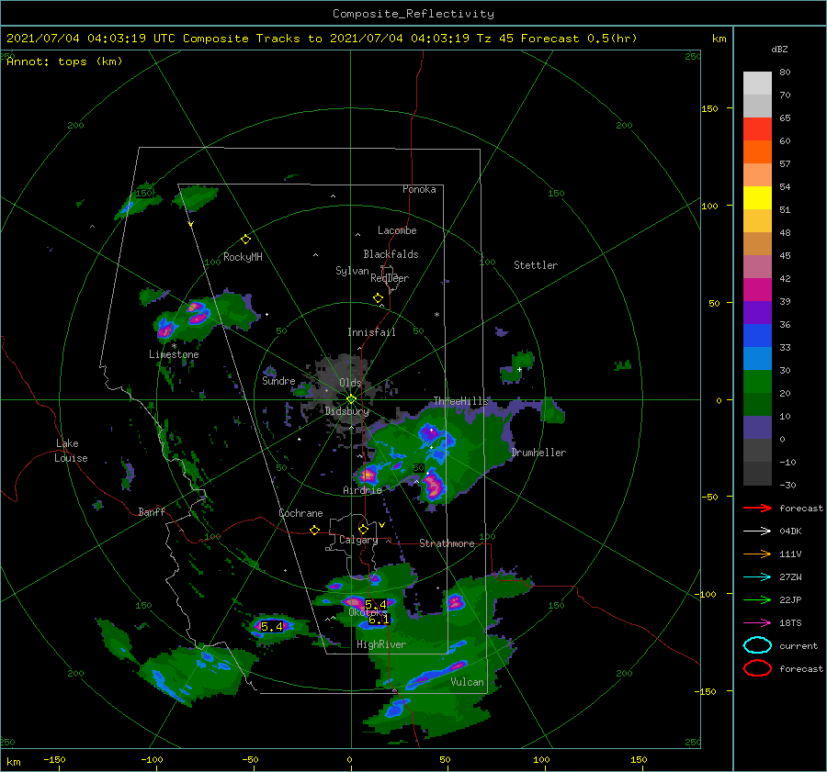Pick the tan 45-48 dBZ swatch
The height and width of the screenshot is (772, 827).
pyautogui.click(x=757, y=244)
